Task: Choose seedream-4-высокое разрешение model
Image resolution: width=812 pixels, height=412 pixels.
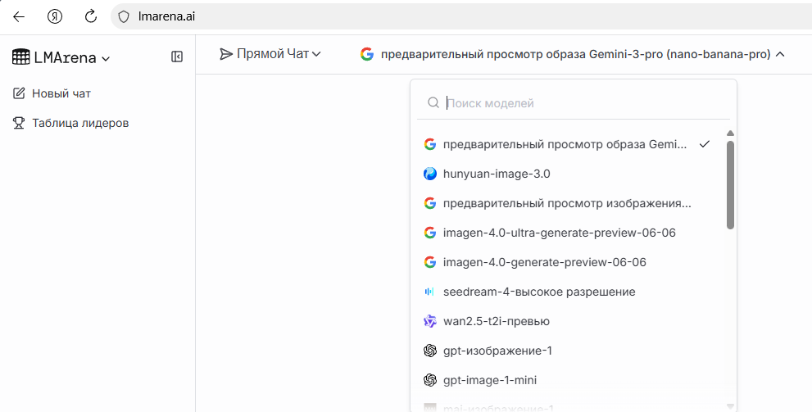Action: click(x=538, y=292)
